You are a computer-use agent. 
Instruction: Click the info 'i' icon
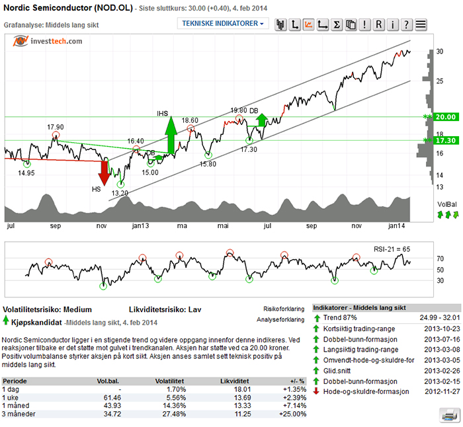click(x=393, y=24)
